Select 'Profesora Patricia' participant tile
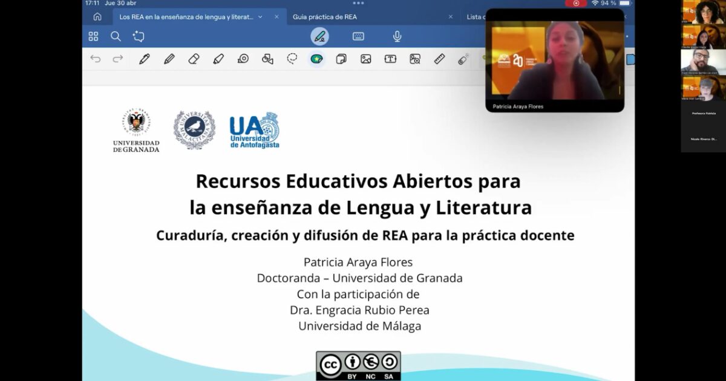 point(703,114)
